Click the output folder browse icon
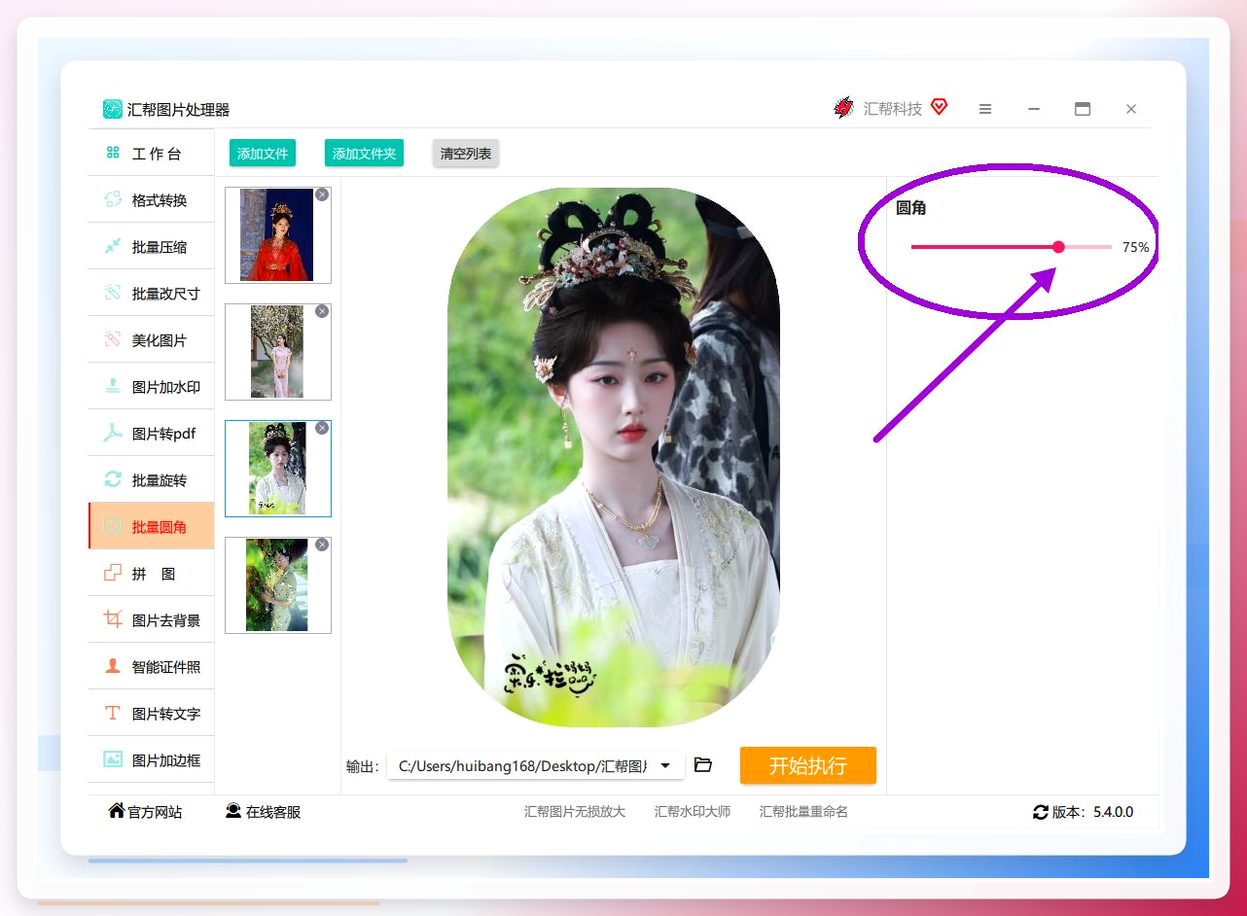 click(703, 765)
